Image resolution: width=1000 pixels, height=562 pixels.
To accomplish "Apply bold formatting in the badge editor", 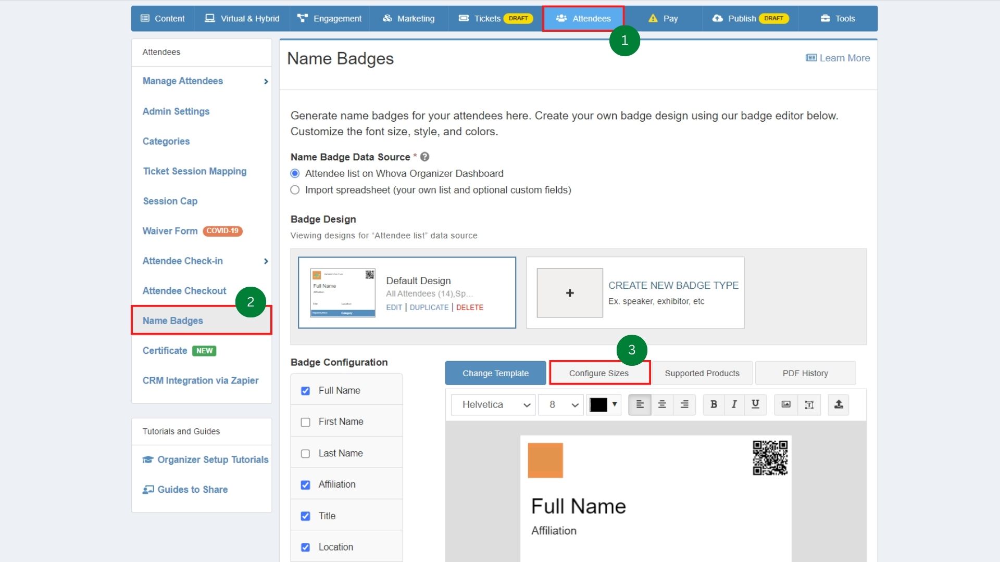I will point(713,404).
